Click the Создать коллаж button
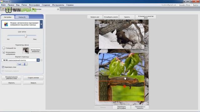Image resolution: width=200 pixels, height=112 pixels. pos(33,78)
